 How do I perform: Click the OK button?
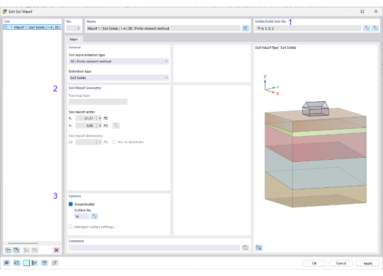click(x=314, y=263)
